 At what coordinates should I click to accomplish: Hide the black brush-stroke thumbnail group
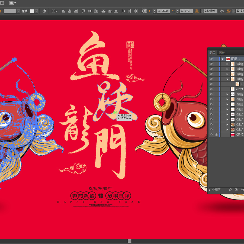tap(211, 94)
